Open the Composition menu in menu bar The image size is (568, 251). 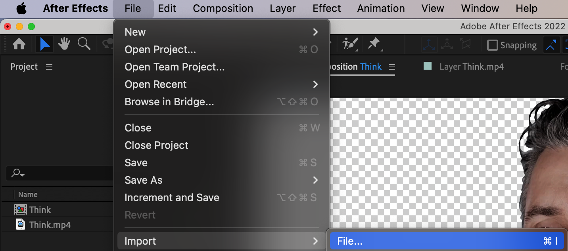pos(223,8)
